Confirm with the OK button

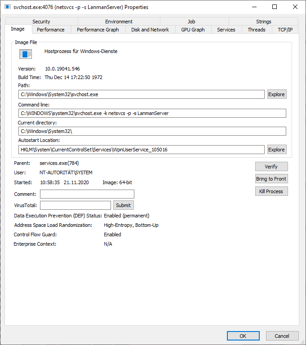(243, 336)
